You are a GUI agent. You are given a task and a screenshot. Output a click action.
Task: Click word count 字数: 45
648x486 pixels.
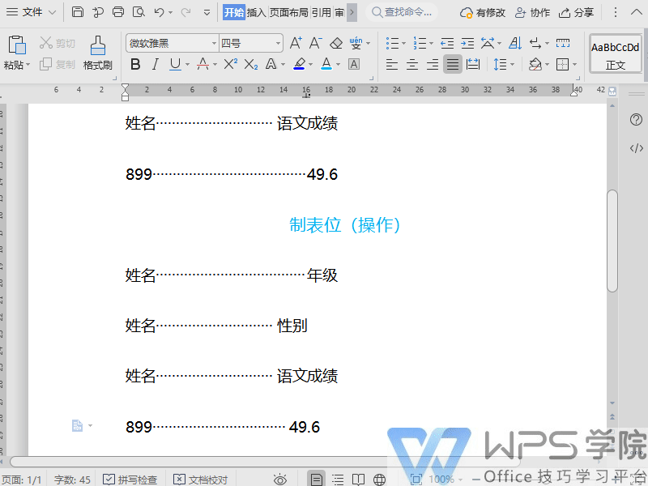[x=72, y=480]
